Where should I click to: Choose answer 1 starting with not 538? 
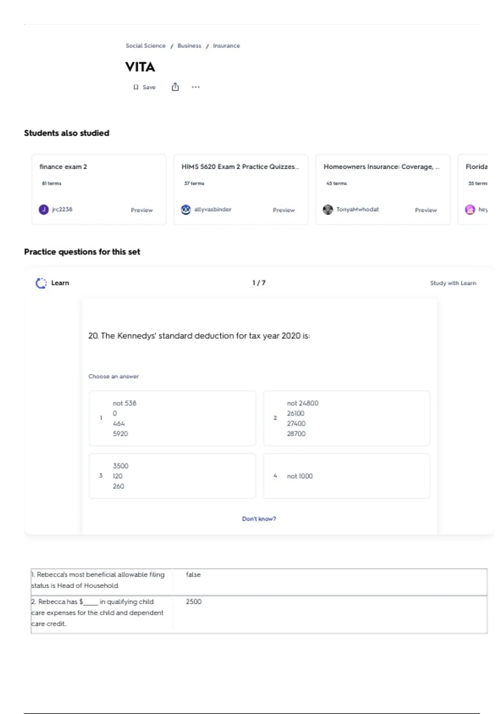tap(172, 418)
